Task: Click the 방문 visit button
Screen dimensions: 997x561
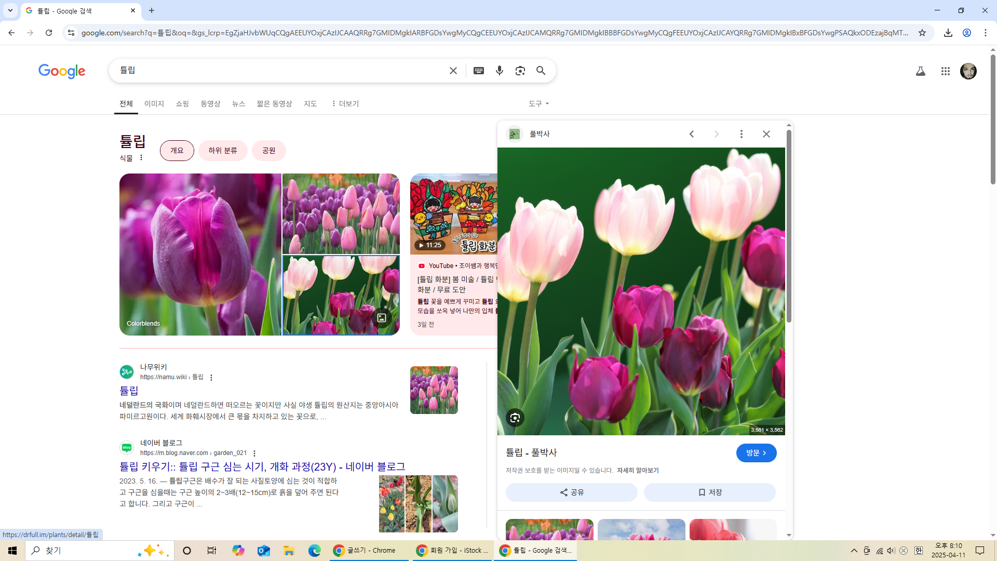Action: click(756, 452)
